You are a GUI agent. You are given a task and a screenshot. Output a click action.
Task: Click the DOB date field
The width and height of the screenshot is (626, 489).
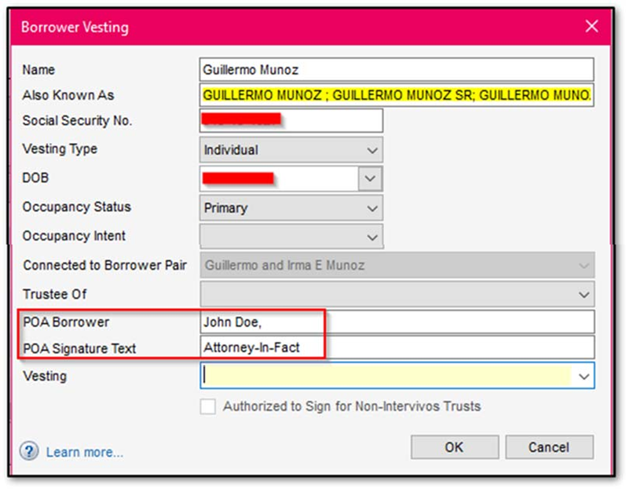tap(279, 178)
